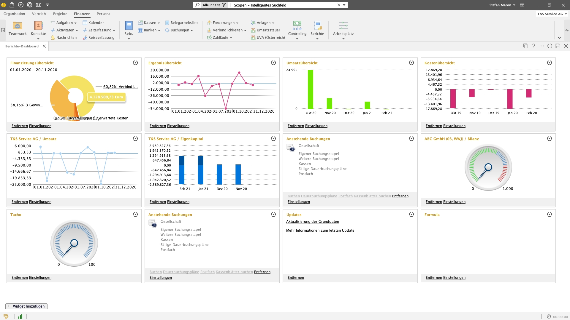Open the Stefan Maron user menu
Screen dimensions: 570x320
click(502, 5)
